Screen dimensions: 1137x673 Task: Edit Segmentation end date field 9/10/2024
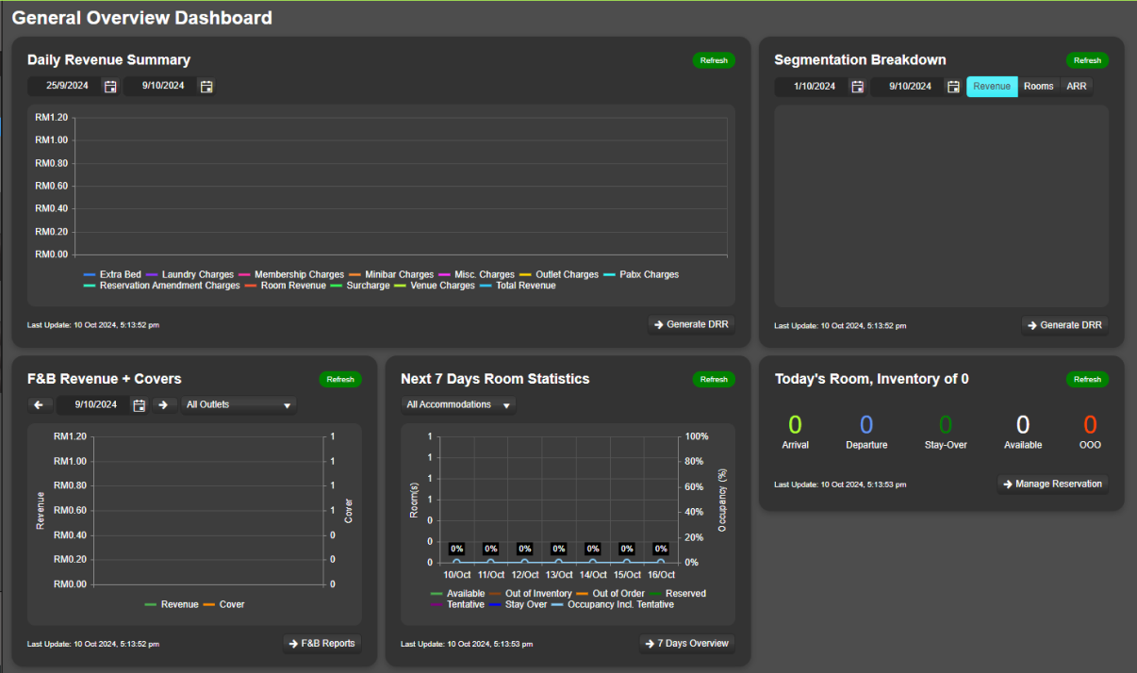pos(908,87)
